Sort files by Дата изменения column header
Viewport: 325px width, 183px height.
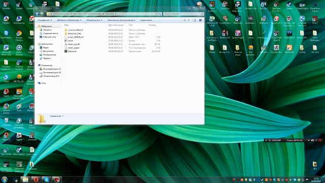point(116,25)
